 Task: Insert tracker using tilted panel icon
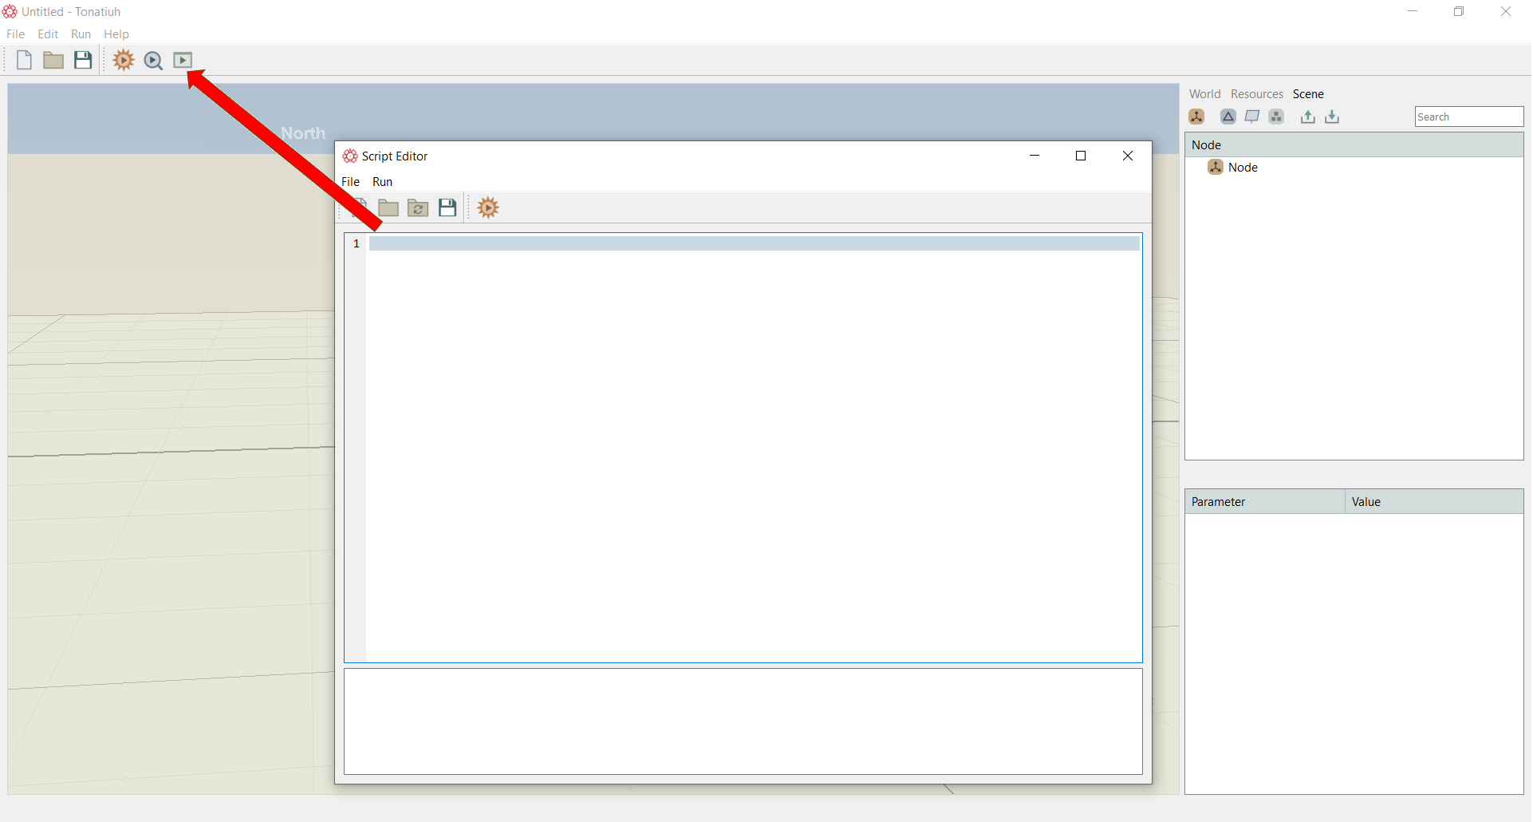coord(1252,117)
